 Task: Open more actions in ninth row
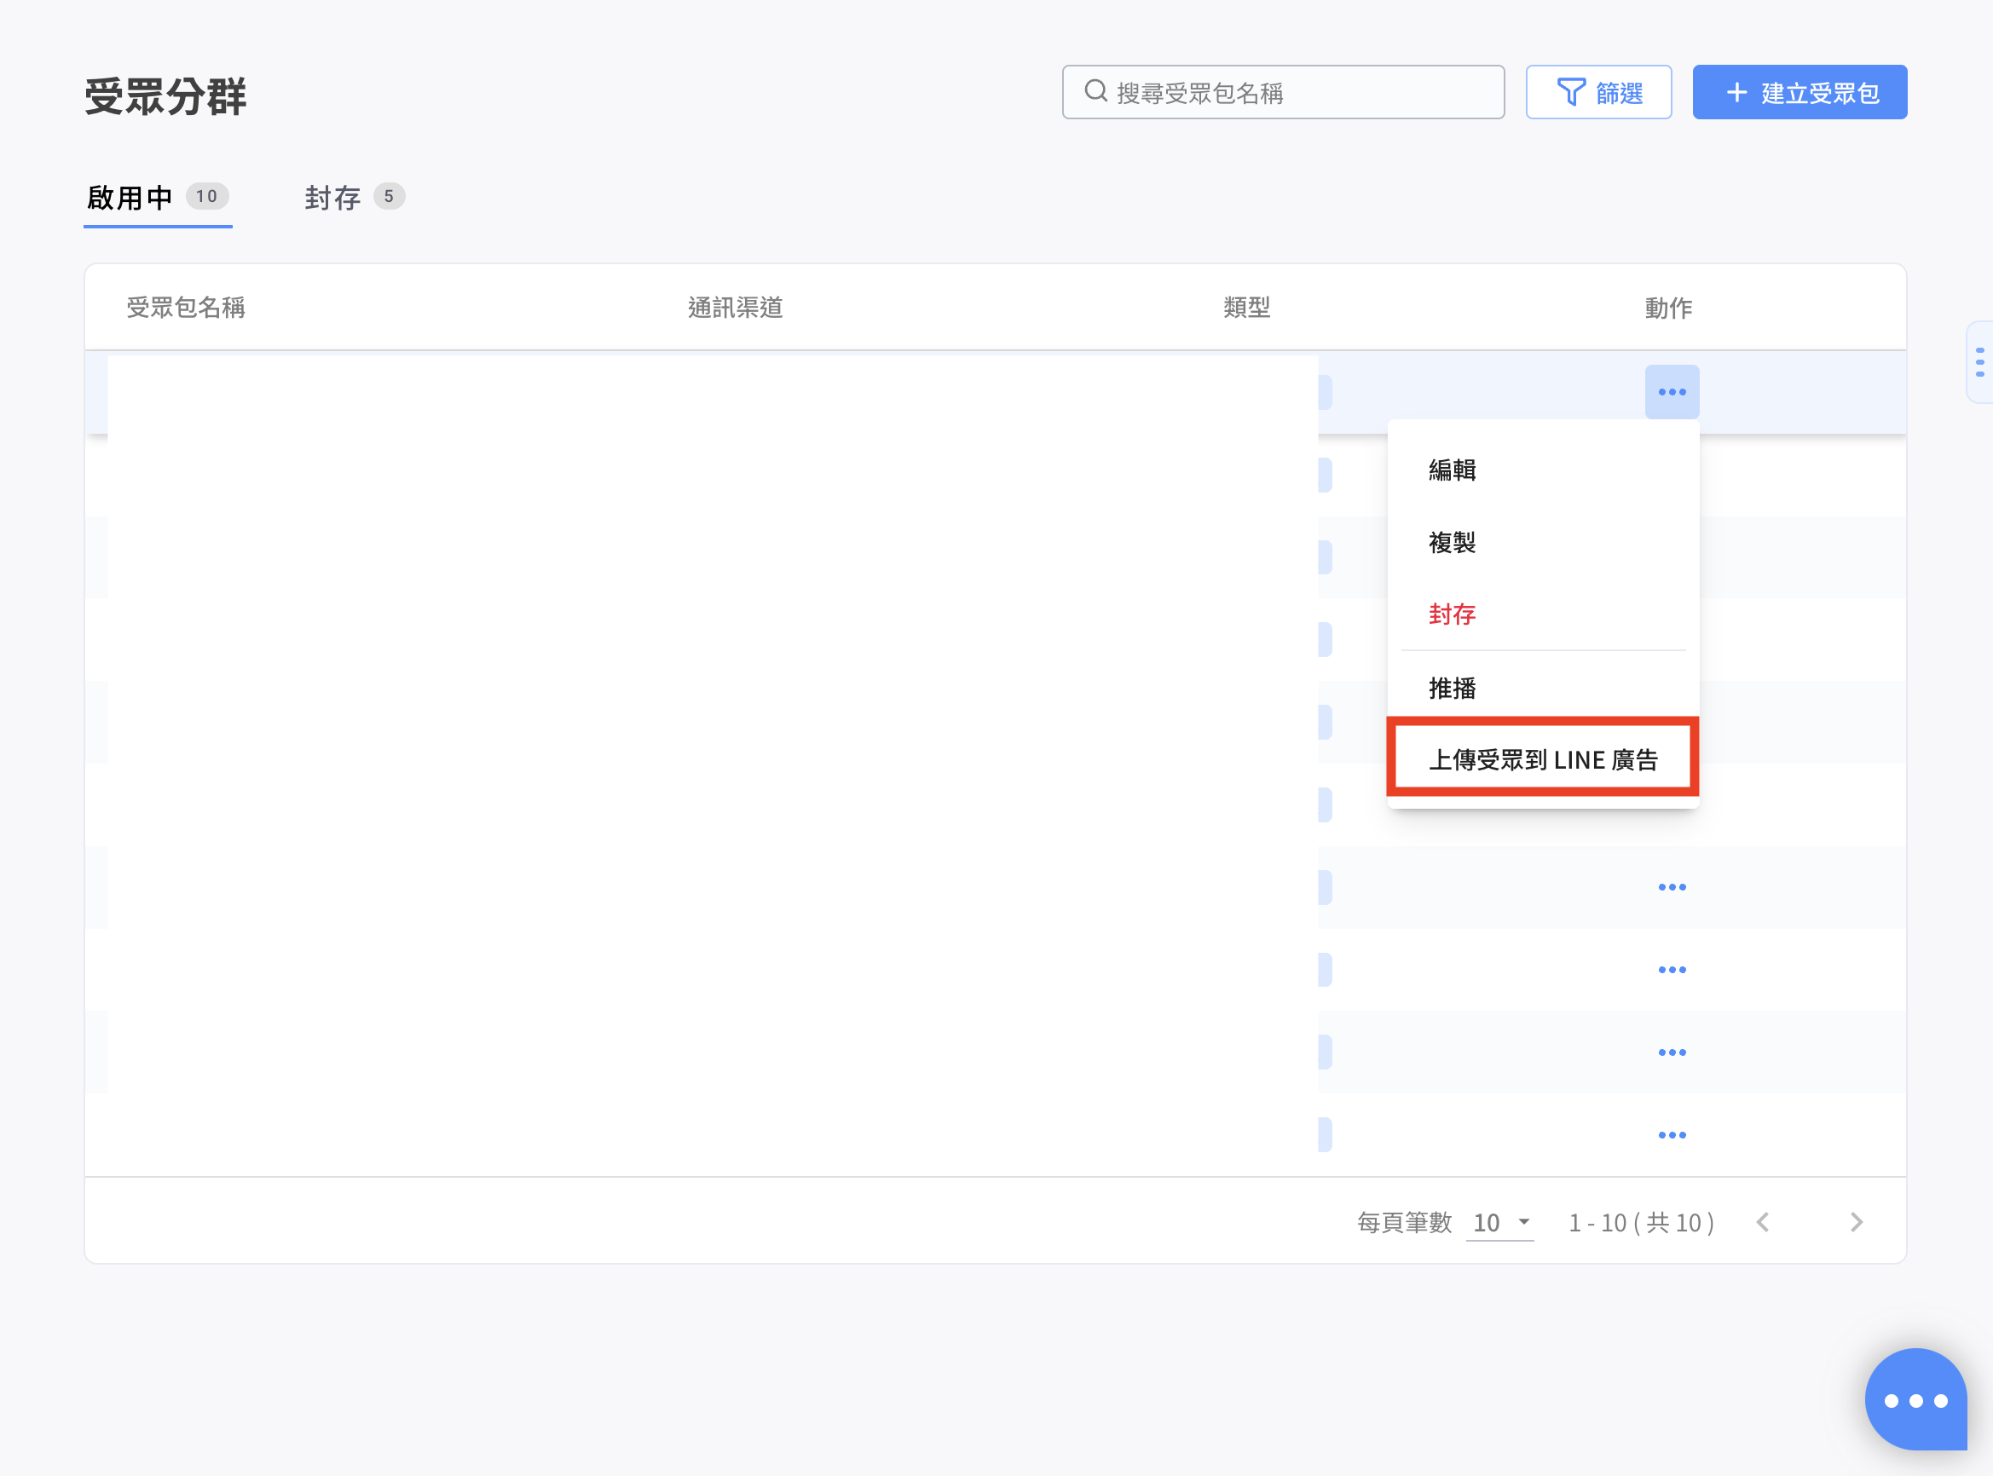tap(1672, 1052)
